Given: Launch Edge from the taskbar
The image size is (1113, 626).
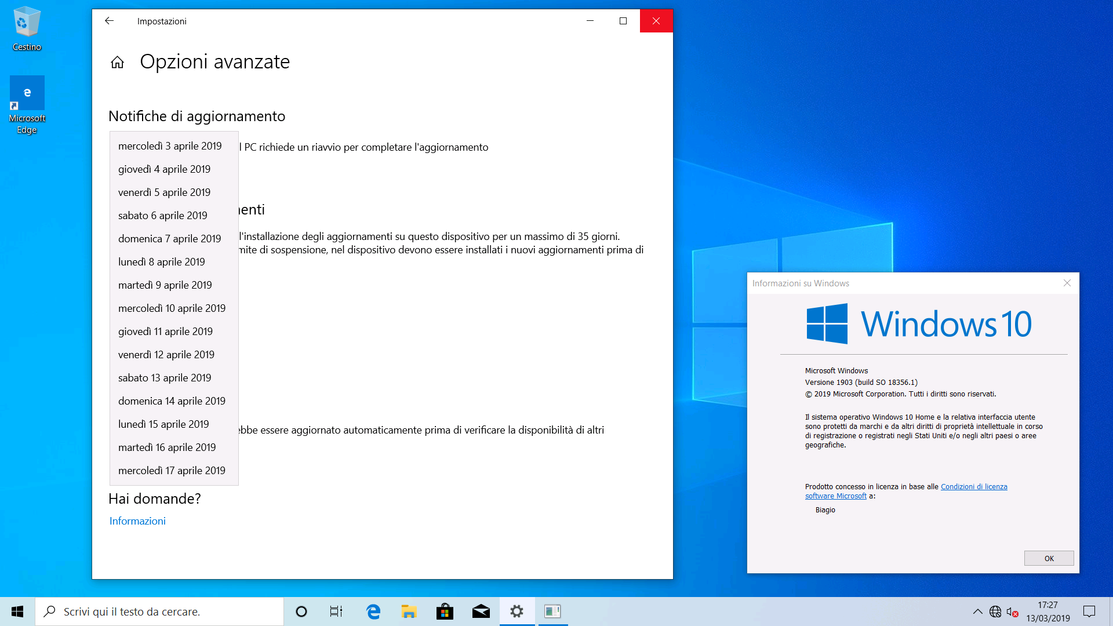Looking at the screenshot, I should point(373,612).
